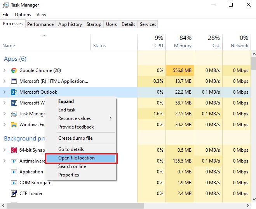This screenshot has height=209, width=256.
Task: Click Word's 58.7 MB memory value
Action: coord(183,103)
